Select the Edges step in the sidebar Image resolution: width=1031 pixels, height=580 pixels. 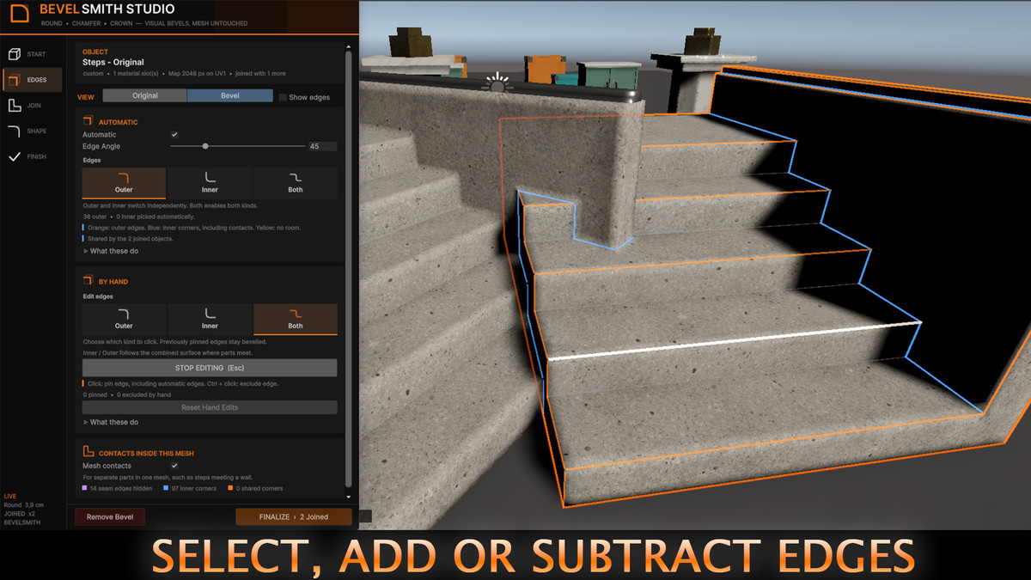[32, 80]
